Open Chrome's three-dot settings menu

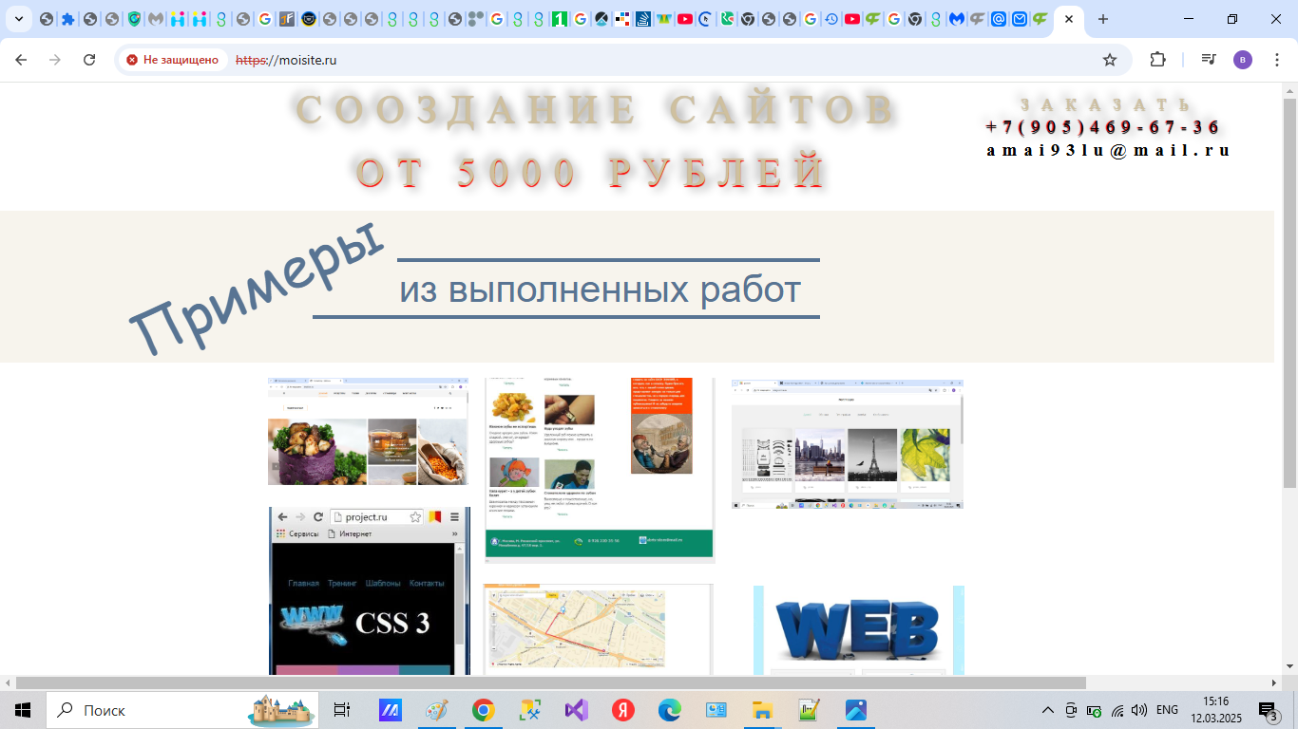pyautogui.click(x=1276, y=58)
